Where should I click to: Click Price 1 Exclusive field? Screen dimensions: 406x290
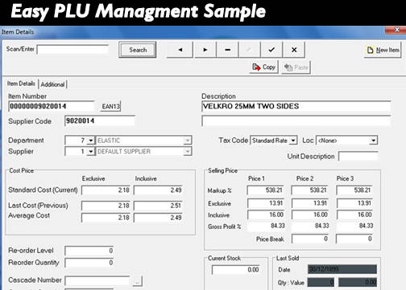(266, 203)
